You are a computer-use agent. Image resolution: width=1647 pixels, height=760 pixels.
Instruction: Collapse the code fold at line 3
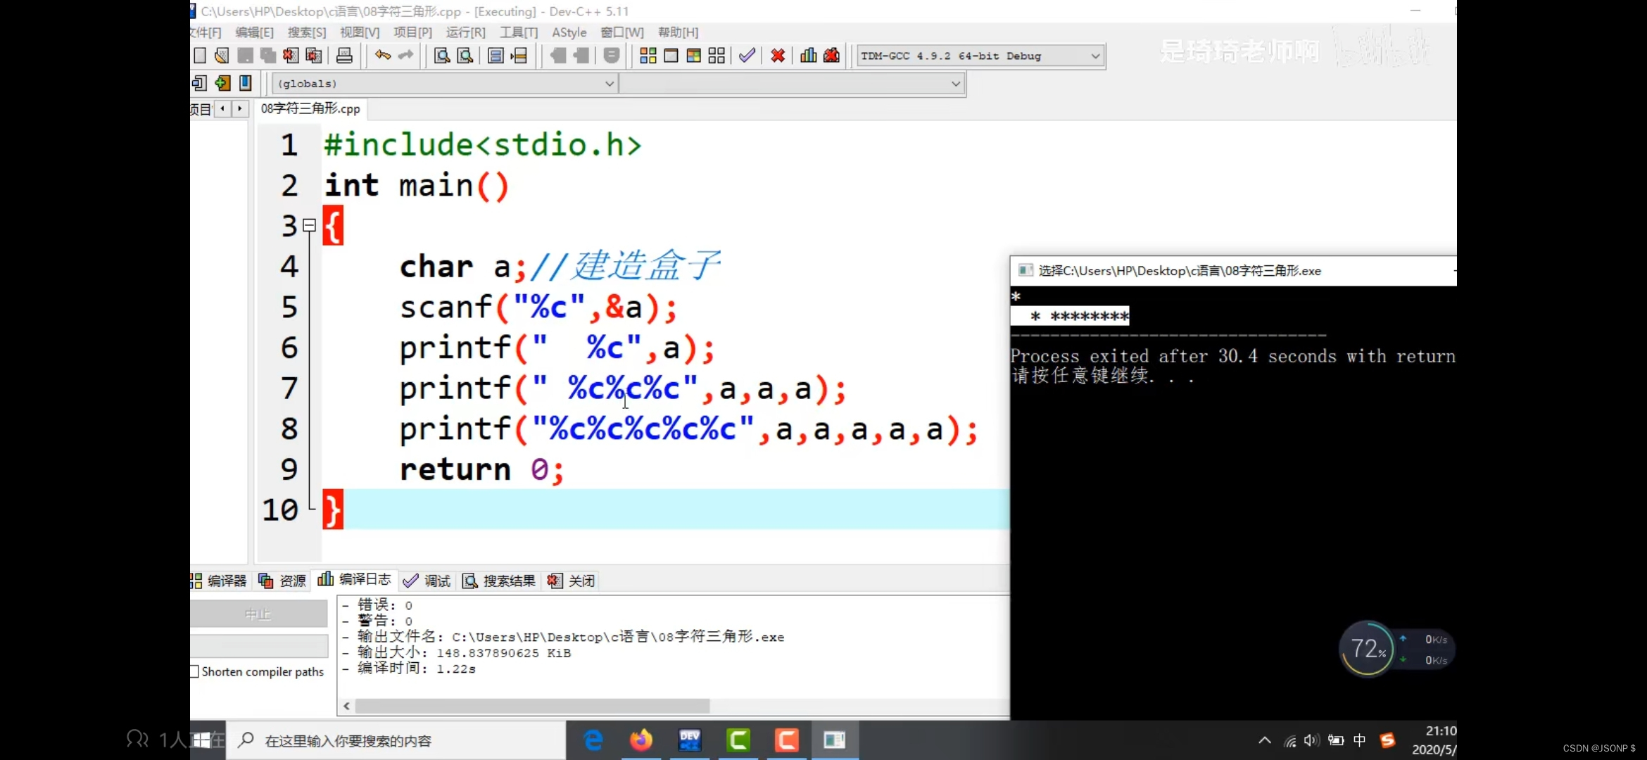click(x=309, y=225)
